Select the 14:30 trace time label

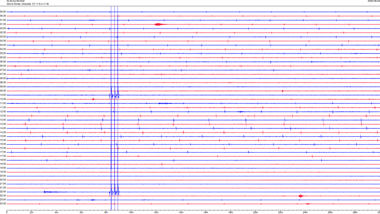coord(3,132)
